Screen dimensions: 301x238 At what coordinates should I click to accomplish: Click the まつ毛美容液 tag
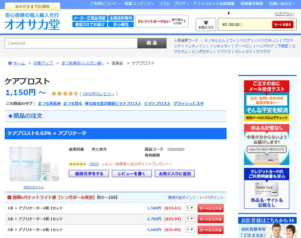(x=49, y=104)
